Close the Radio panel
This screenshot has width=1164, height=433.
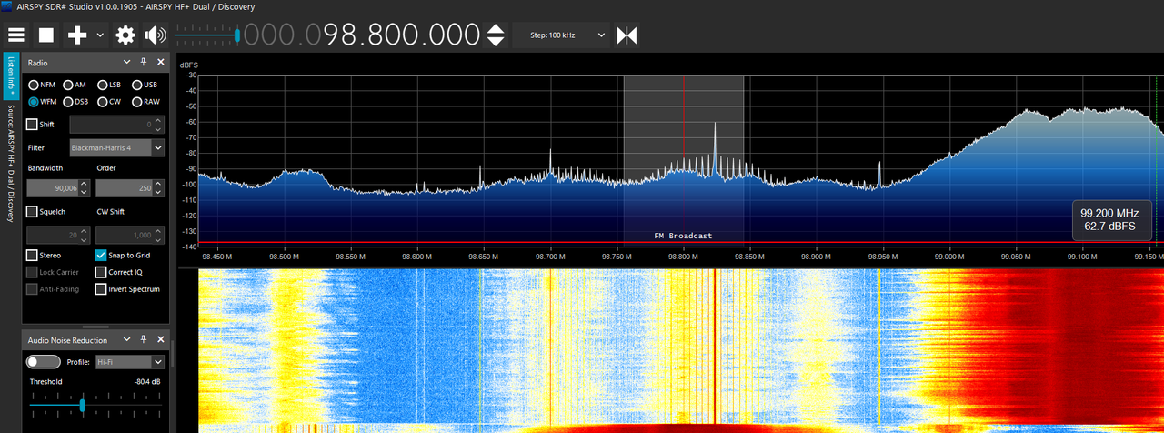click(161, 63)
